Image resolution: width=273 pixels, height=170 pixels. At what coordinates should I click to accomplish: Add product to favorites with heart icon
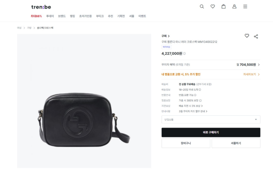[247, 36]
